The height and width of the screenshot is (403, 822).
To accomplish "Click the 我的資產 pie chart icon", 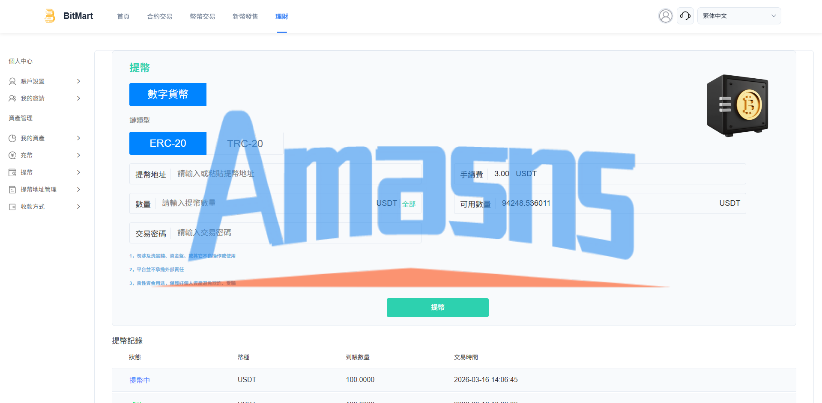I will [12, 138].
